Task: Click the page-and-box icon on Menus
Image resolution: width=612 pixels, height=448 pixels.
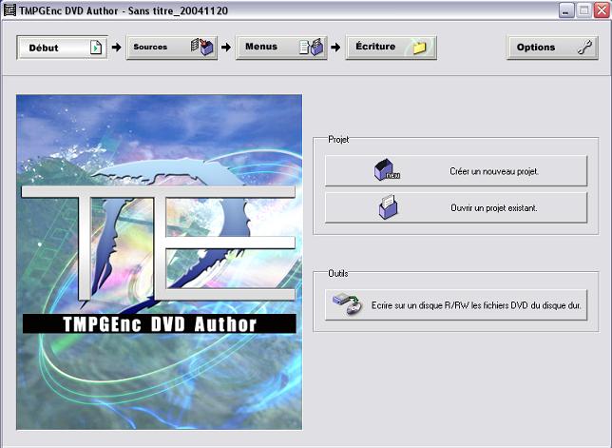Action: pos(312,48)
